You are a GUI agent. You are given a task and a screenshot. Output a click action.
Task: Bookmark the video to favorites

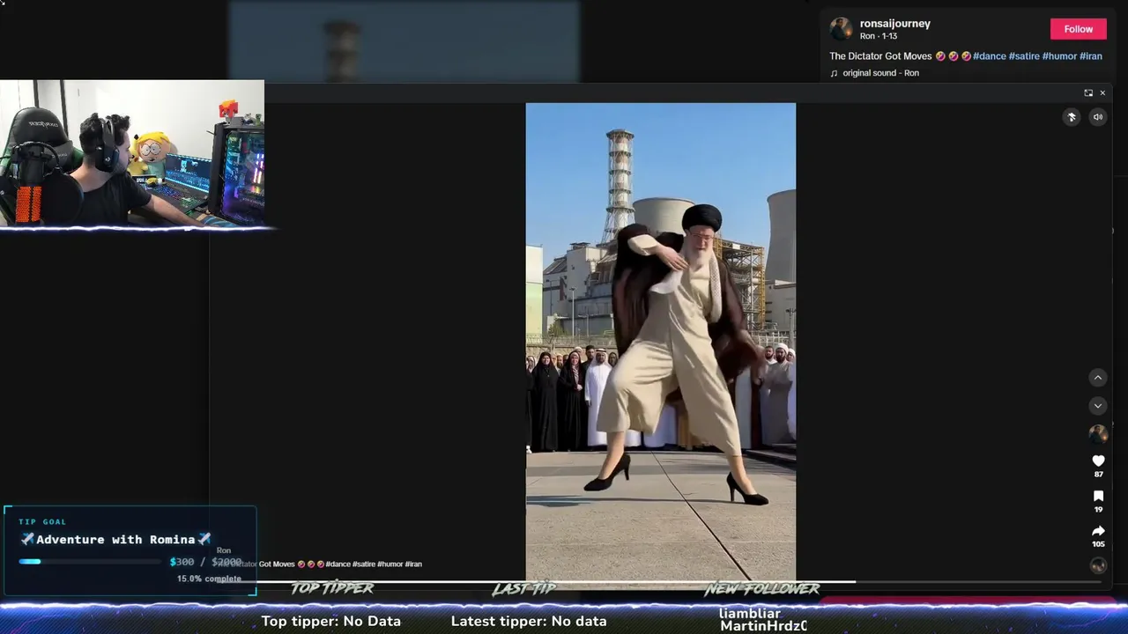pos(1098,497)
